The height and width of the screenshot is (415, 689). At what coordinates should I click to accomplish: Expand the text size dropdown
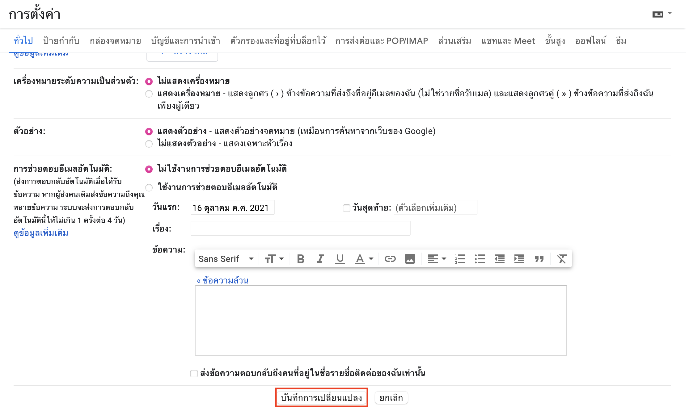point(274,259)
